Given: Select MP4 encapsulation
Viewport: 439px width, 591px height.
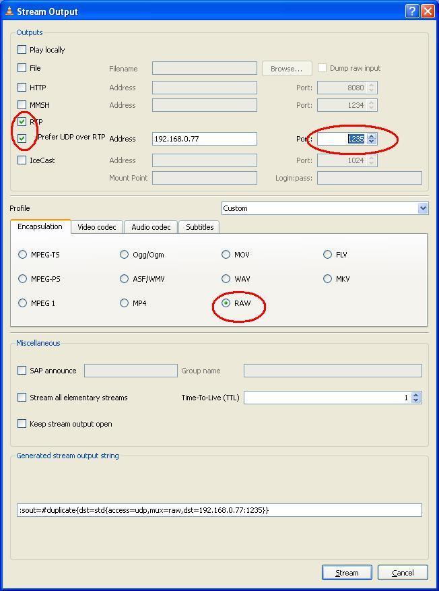Looking at the screenshot, I should point(125,303).
